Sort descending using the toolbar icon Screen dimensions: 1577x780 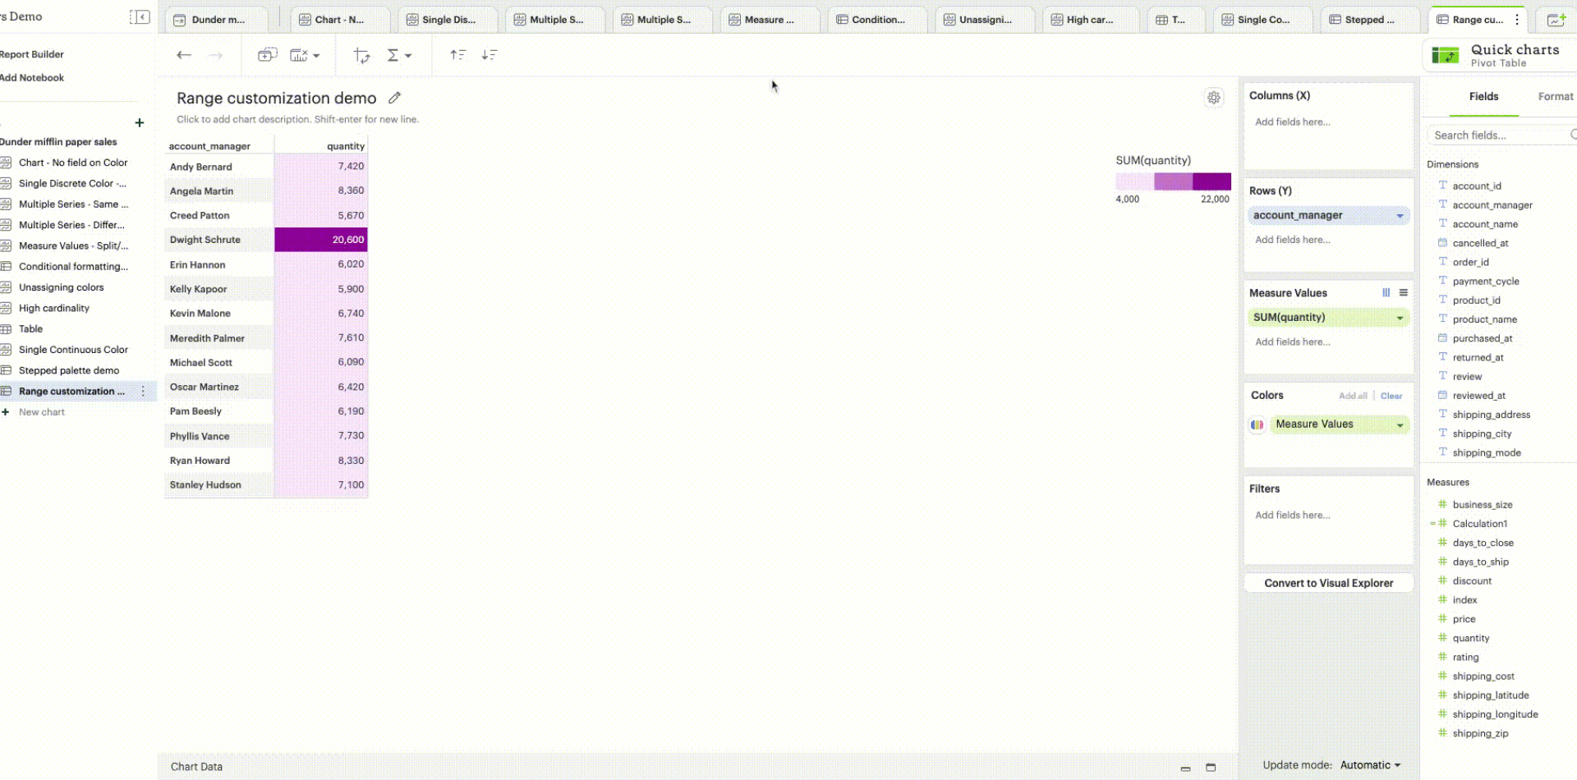[x=490, y=55]
